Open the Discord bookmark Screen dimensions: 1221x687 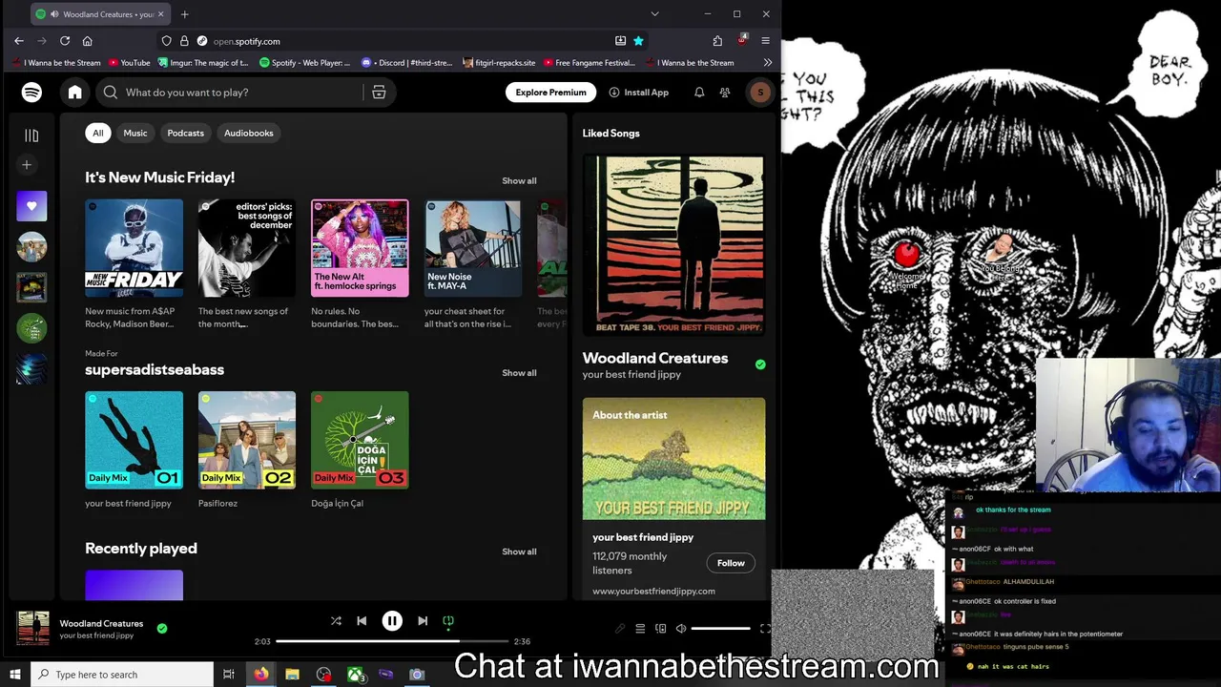click(407, 63)
